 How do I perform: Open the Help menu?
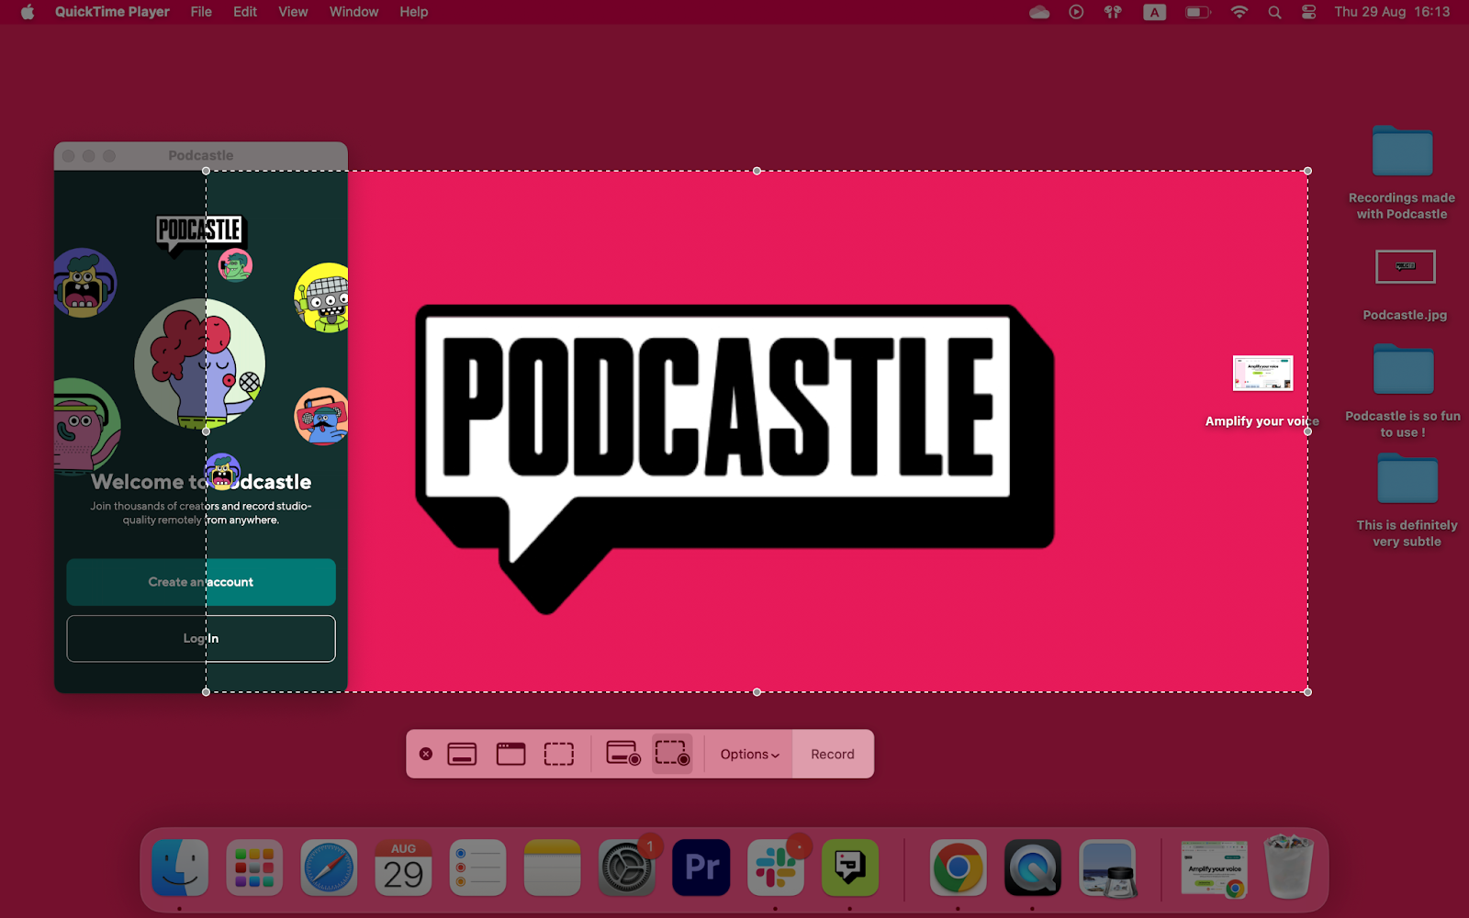(x=414, y=12)
